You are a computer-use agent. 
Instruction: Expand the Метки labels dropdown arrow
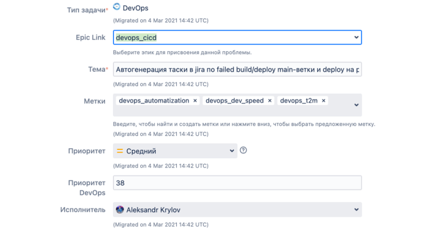click(356, 105)
